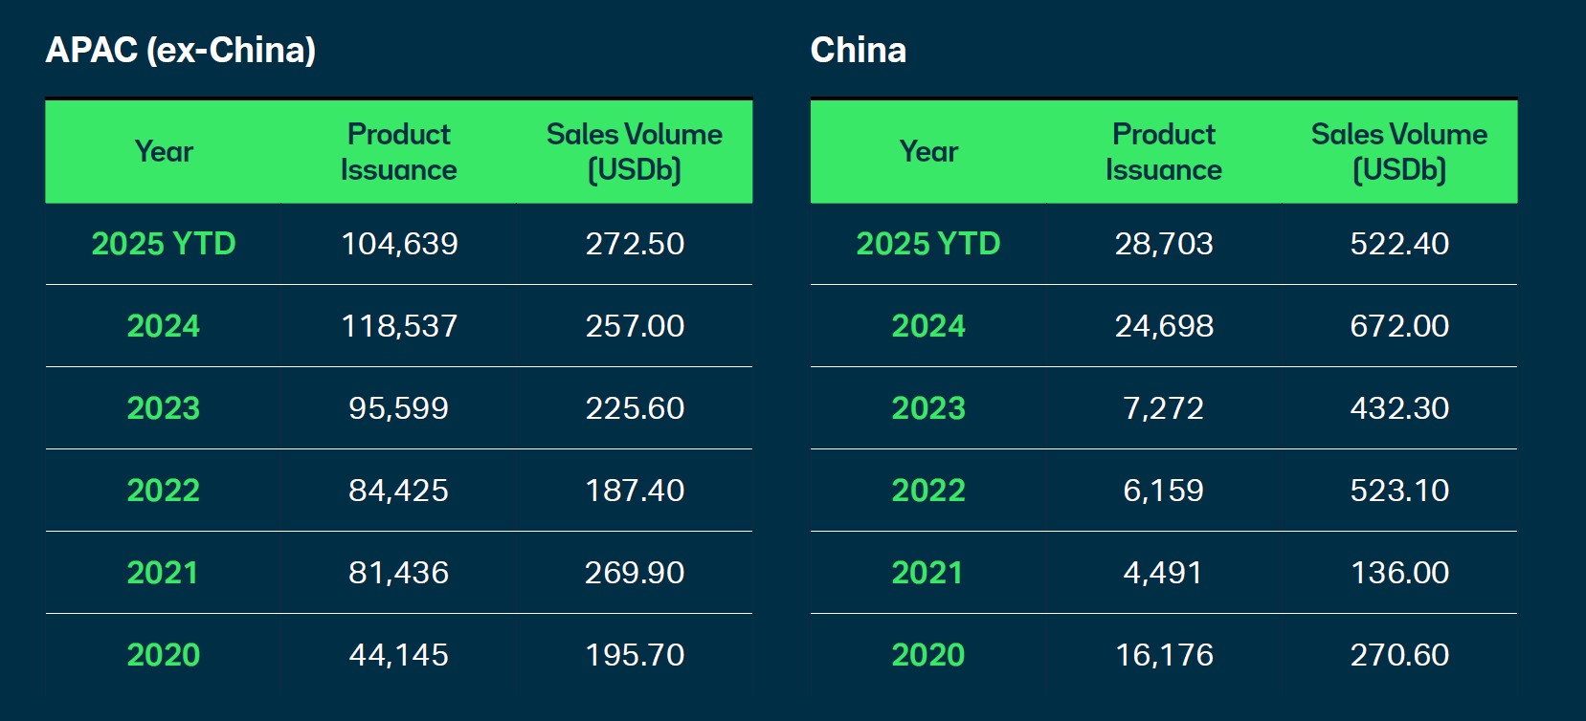Select the Year header in the APAC table
Viewport: 1586px width, 721px height.
coord(164,152)
